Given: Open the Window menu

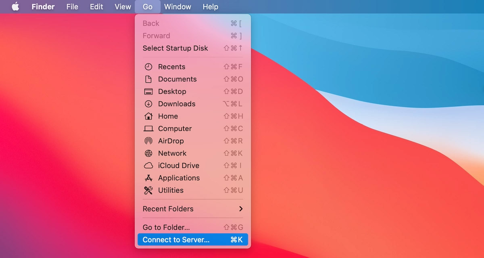Looking at the screenshot, I should (177, 7).
